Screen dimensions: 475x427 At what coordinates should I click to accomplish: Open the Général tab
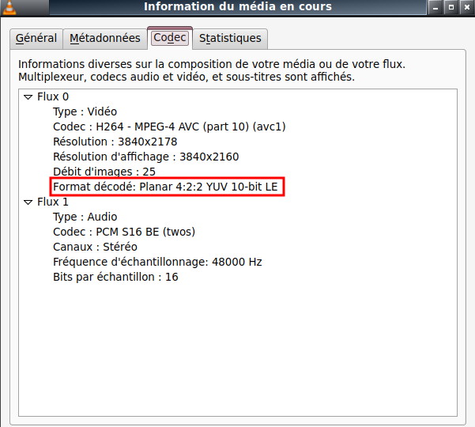(x=36, y=39)
